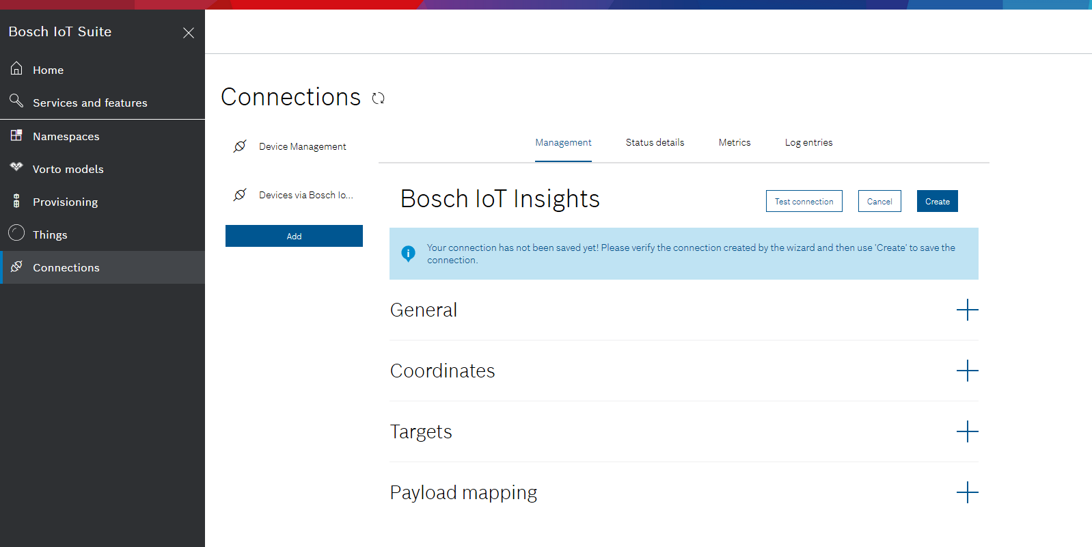Click the Bosch IoT Insights title
This screenshot has width=1092, height=547.
point(500,199)
